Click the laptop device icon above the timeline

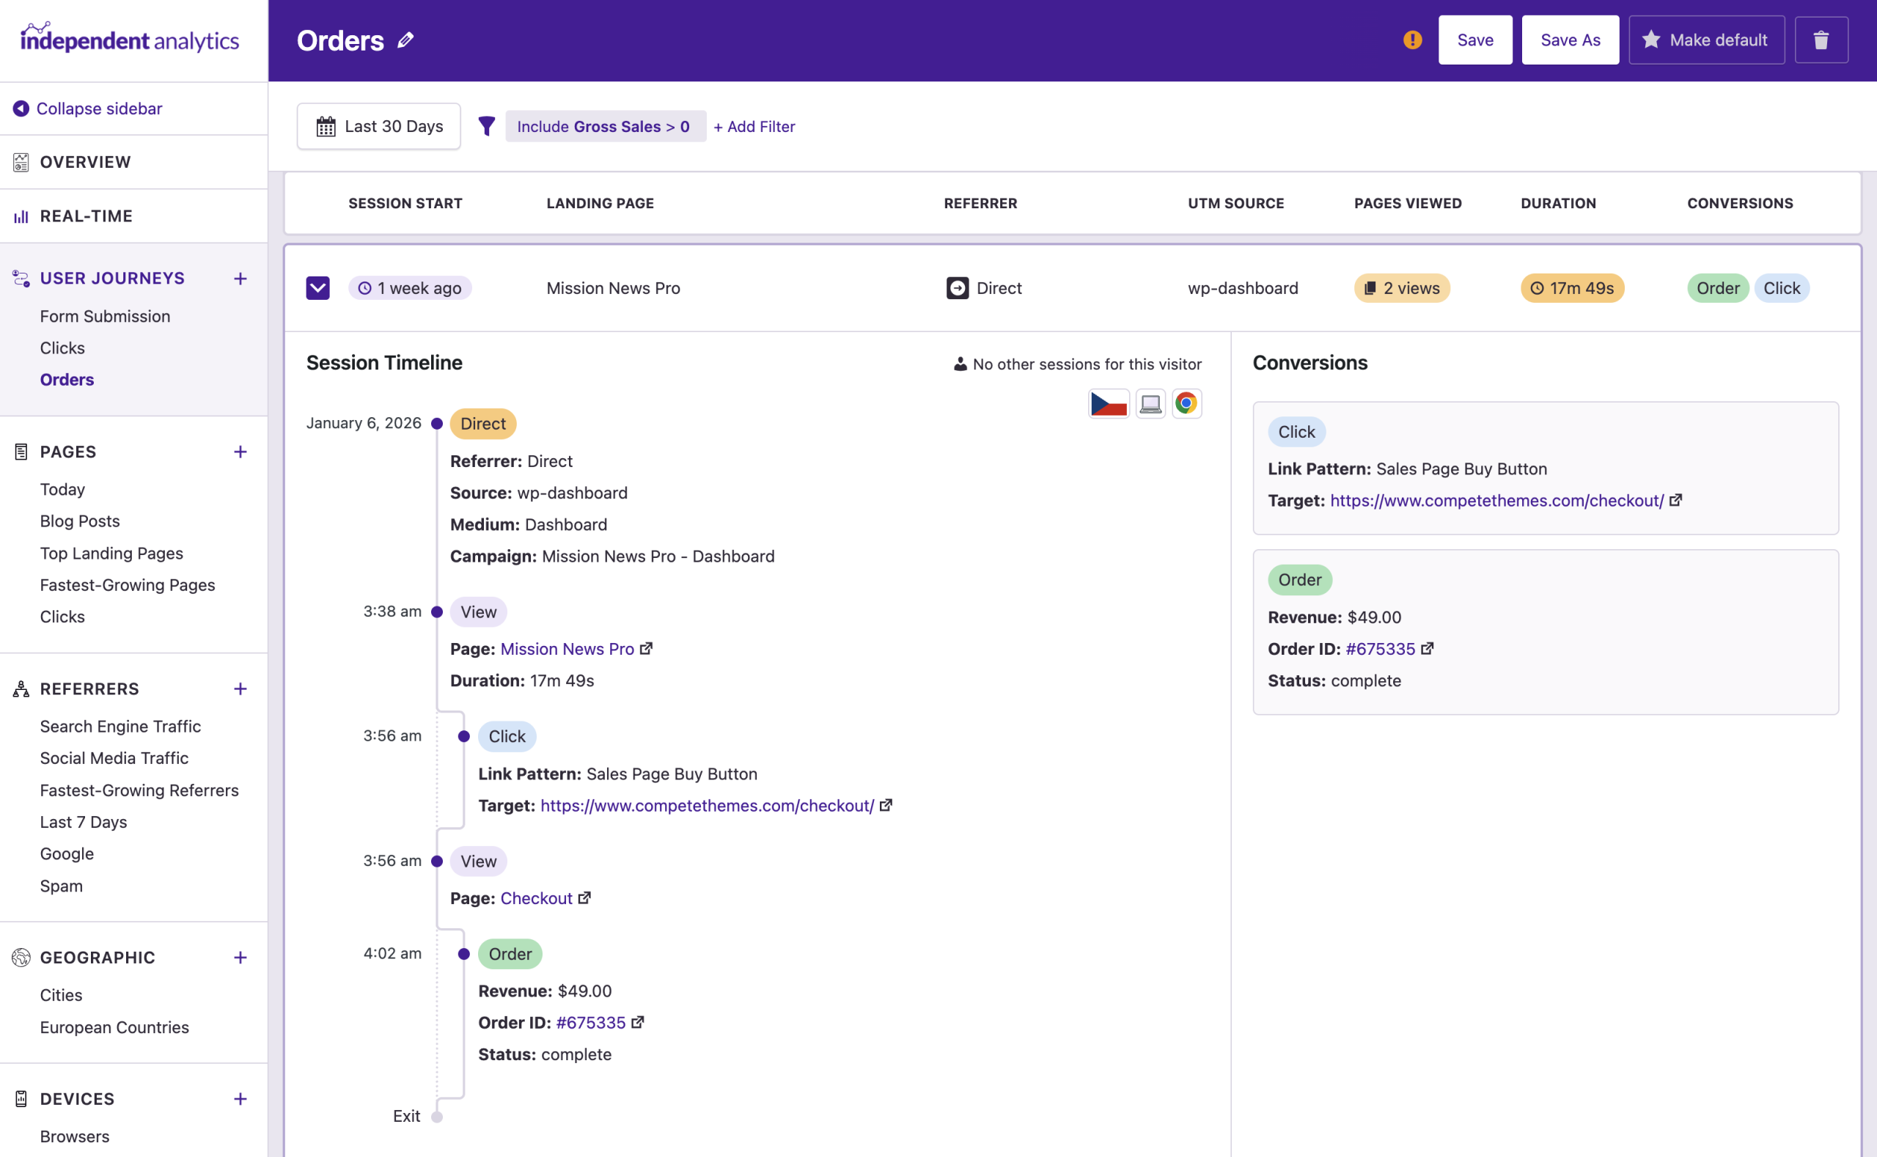click(1150, 403)
